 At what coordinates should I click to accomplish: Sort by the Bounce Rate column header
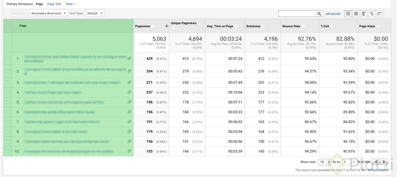(x=291, y=26)
